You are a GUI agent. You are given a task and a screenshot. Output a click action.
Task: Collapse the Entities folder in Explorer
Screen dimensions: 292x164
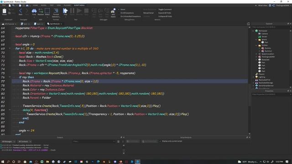point(256,45)
